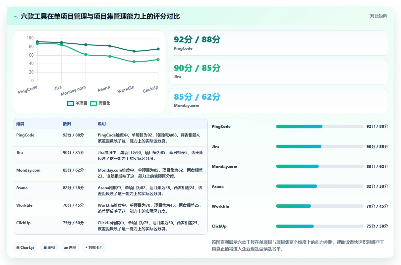Click table value 82分 / 58分
The width and height of the screenshot is (401, 265).
pyautogui.click(x=73, y=188)
